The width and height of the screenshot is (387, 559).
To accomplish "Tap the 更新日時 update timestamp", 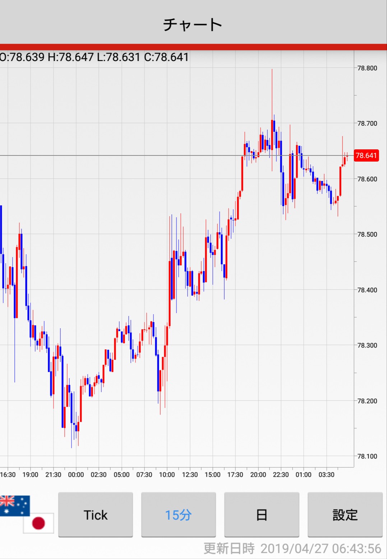I will (292, 548).
